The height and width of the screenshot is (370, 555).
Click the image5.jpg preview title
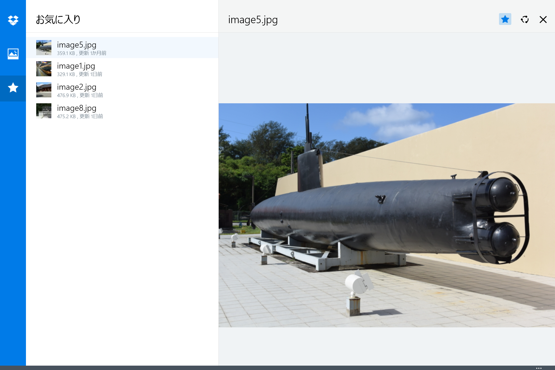pyautogui.click(x=253, y=20)
